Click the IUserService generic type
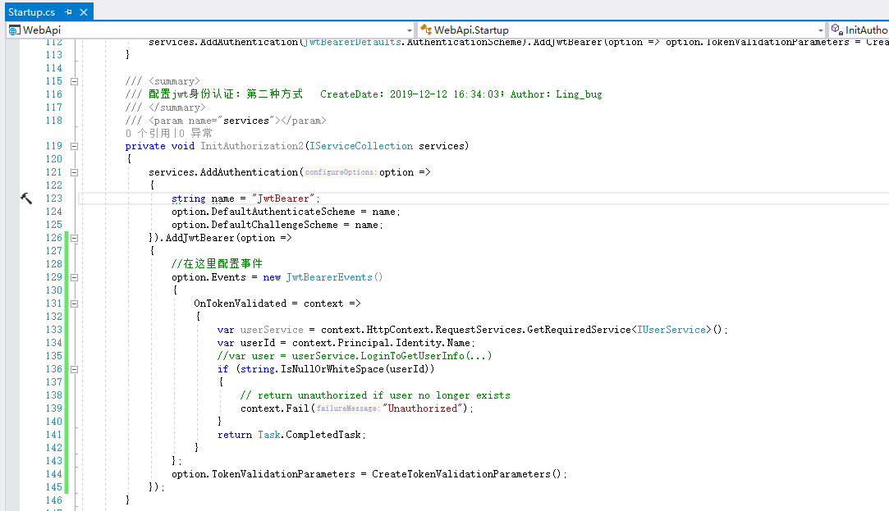 coord(671,330)
